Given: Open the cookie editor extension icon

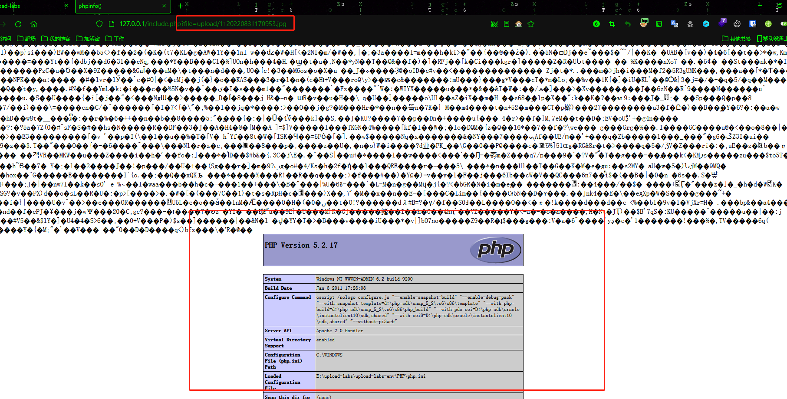Looking at the screenshot, I should [737, 24].
